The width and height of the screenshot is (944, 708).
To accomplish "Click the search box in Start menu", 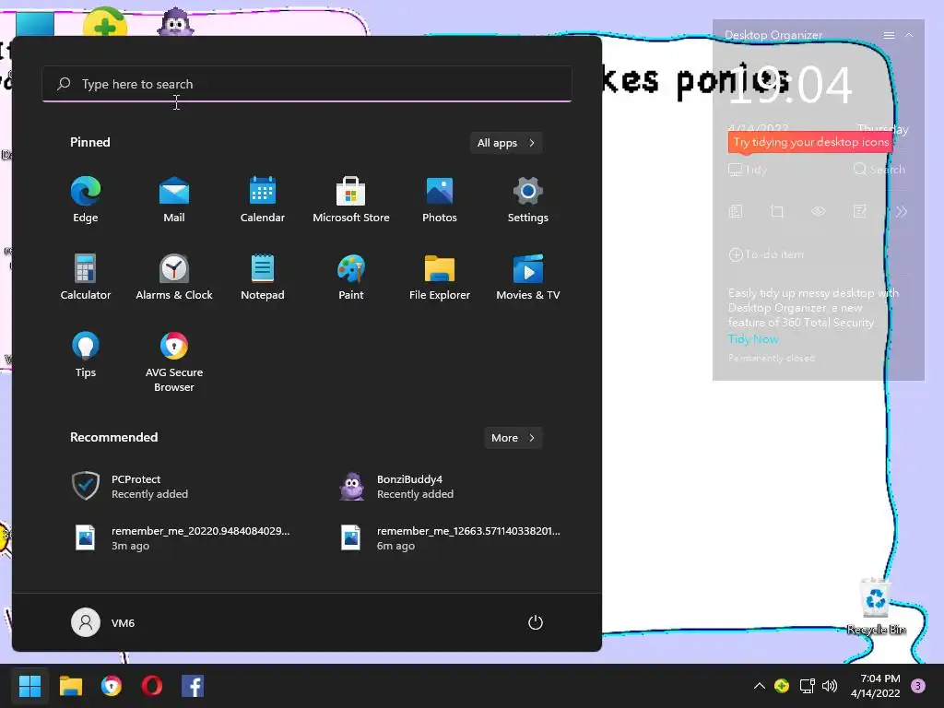I will click(x=307, y=84).
